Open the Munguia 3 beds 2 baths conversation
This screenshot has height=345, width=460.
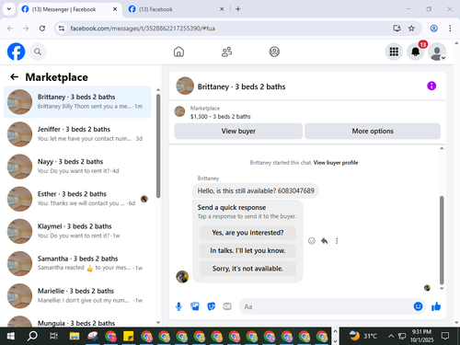(x=77, y=321)
